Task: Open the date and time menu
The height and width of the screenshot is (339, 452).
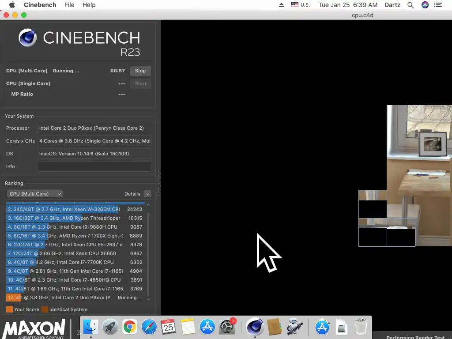Action: tap(348, 5)
